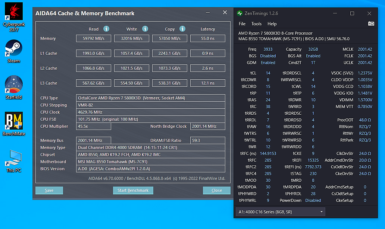Click the ZenTimings app icon in title bar
This screenshot has height=229, width=385.
(240, 13)
